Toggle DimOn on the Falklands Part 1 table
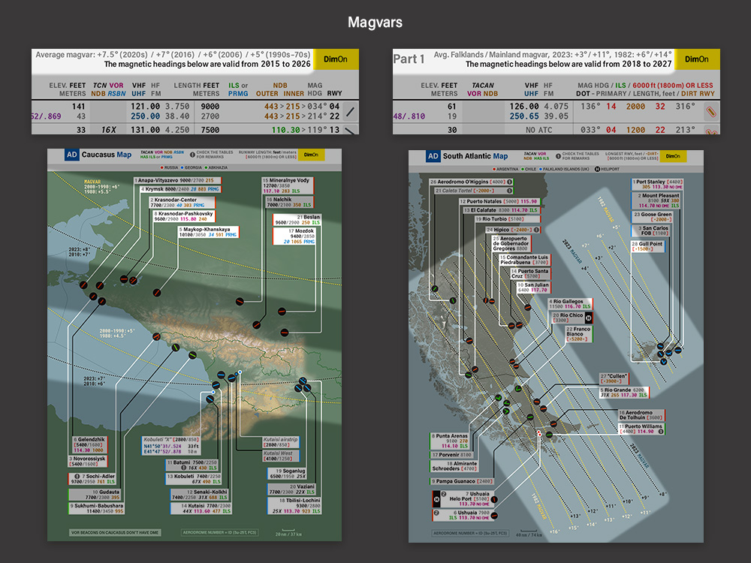 pyautogui.click(x=698, y=59)
